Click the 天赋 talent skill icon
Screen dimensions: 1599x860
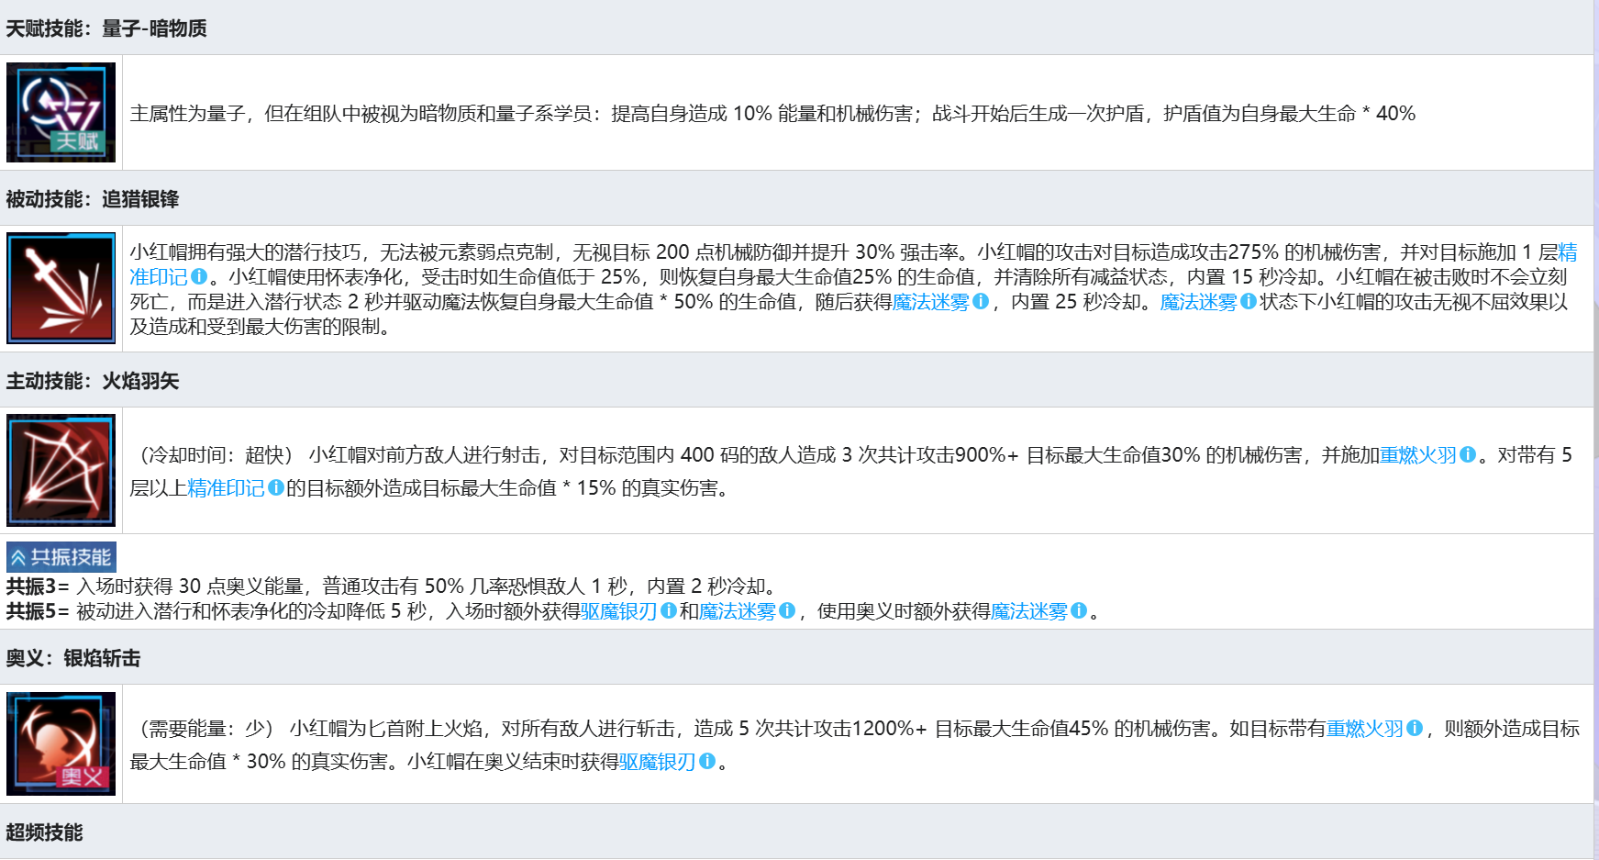(x=61, y=112)
